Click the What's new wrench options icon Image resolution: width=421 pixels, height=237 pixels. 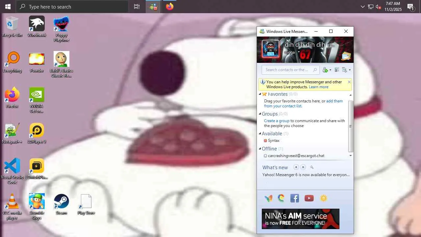312,167
